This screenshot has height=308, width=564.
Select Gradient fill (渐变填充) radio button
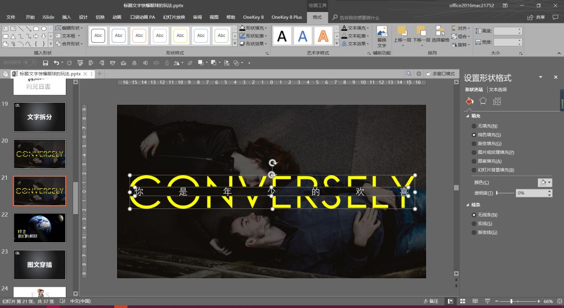tap(474, 144)
